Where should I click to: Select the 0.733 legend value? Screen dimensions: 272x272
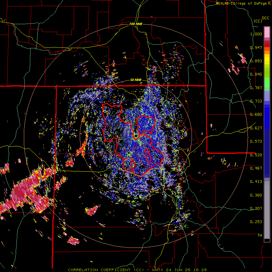coord(256,101)
